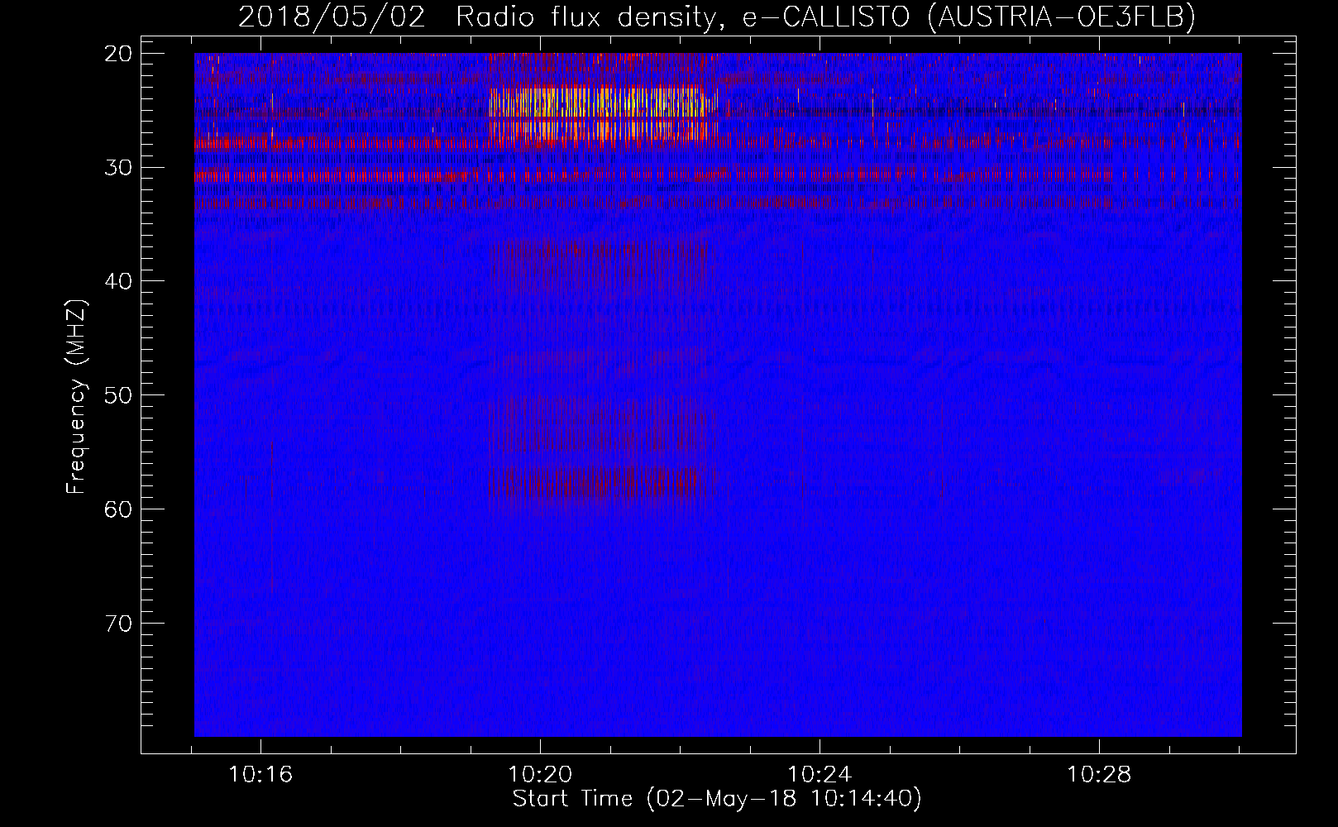Click the 10:24 time tick label
The image size is (1338, 827).
coord(819,775)
